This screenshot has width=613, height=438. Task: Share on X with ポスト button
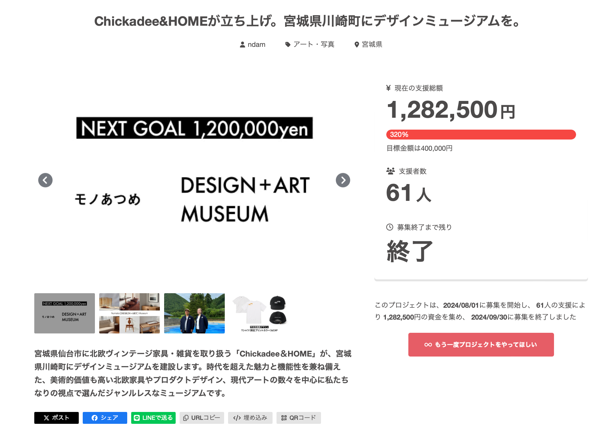tap(56, 418)
